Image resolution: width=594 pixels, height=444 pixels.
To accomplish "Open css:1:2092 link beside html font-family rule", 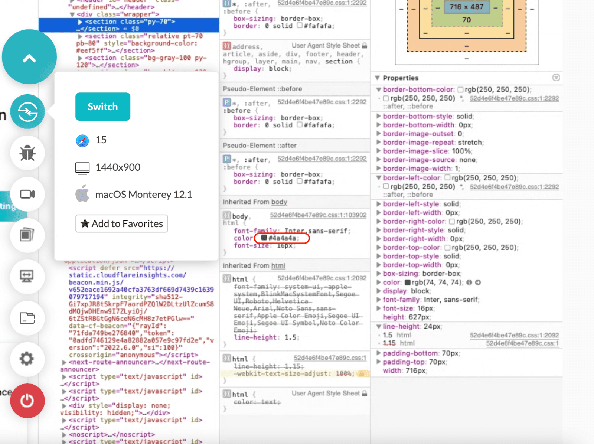I will (322, 278).
